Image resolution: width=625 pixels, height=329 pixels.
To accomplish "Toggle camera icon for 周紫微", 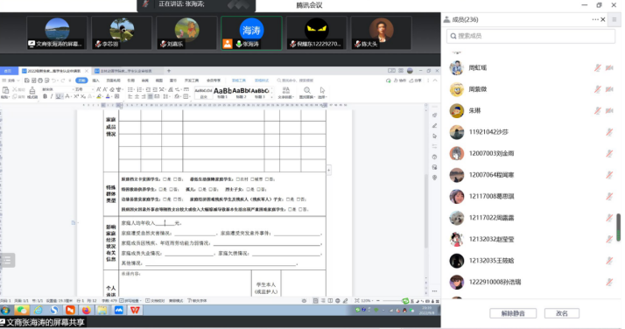I will tap(609, 89).
